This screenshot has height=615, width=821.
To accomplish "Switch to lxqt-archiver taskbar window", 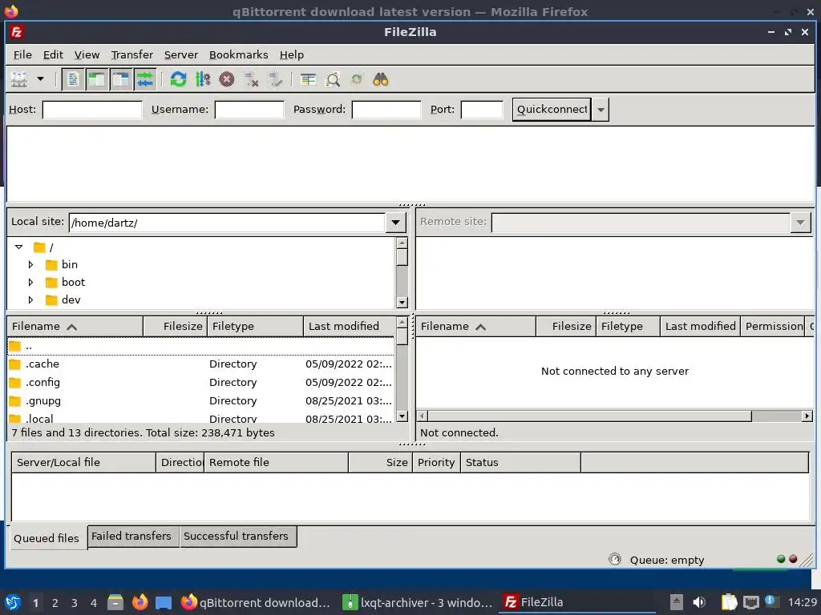I will pos(417,602).
